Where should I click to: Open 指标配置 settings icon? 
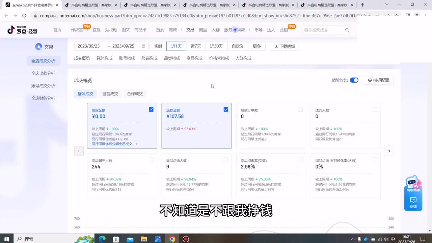tap(370, 80)
